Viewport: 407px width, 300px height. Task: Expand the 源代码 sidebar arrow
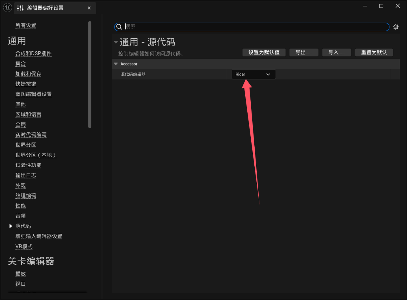click(10, 226)
